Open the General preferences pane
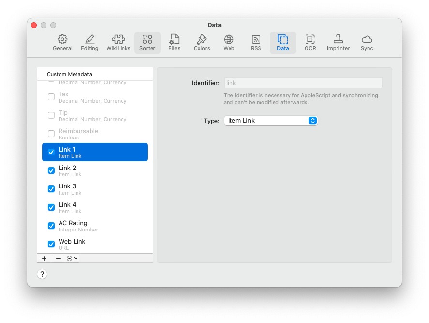The image size is (429, 323). tap(62, 43)
